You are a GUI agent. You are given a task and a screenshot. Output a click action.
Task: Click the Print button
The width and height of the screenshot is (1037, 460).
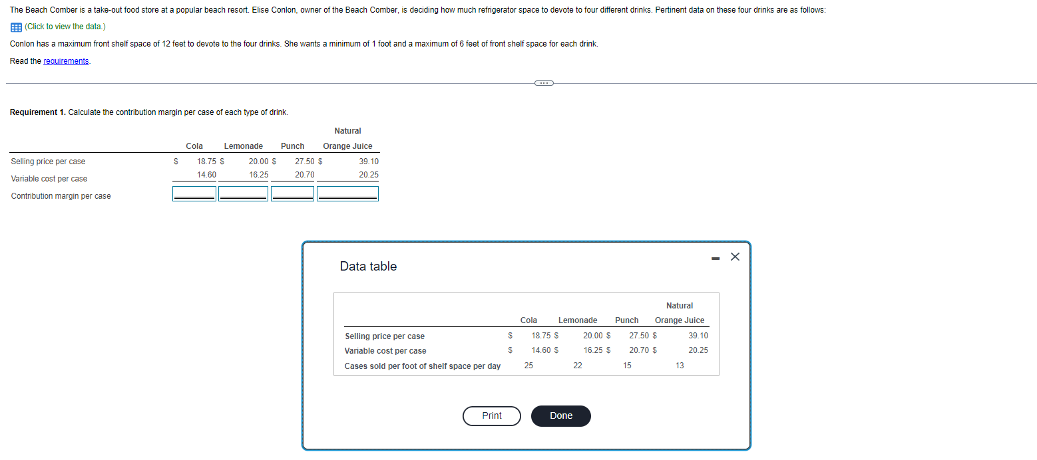click(x=492, y=415)
